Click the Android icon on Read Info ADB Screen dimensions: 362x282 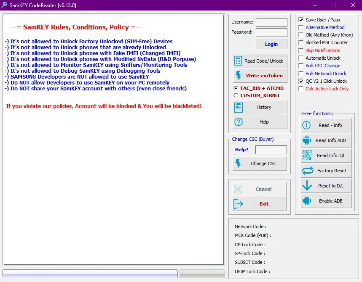pos(307,140)
